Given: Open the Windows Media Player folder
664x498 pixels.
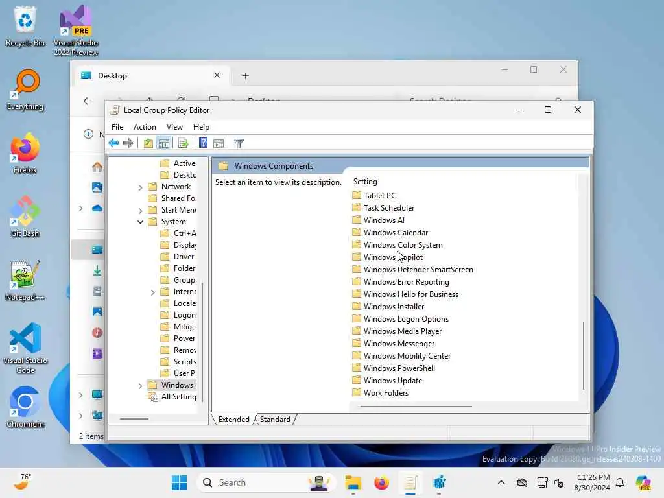Looking at the screenshot, I should point(397,331).
